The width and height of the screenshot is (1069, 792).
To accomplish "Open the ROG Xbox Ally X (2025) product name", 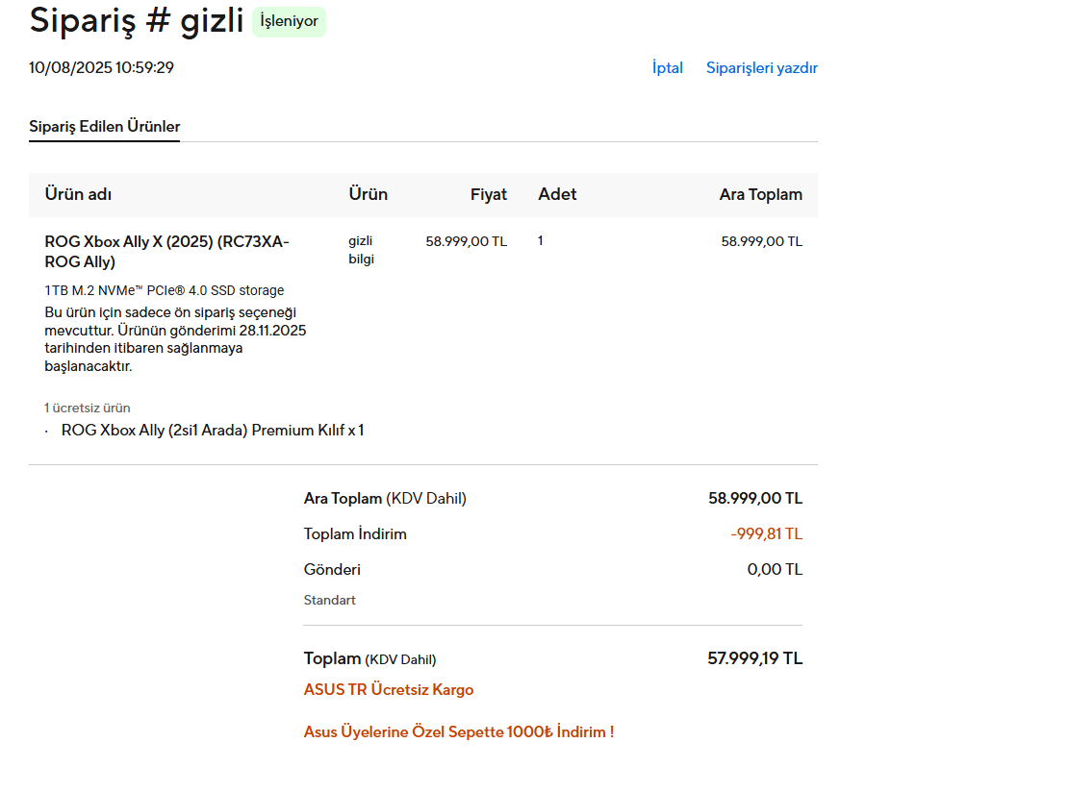I will (x=166, y=252).
